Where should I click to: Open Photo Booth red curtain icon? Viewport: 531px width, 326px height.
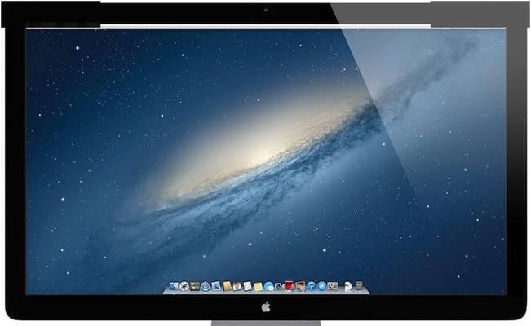click(288, 286)
